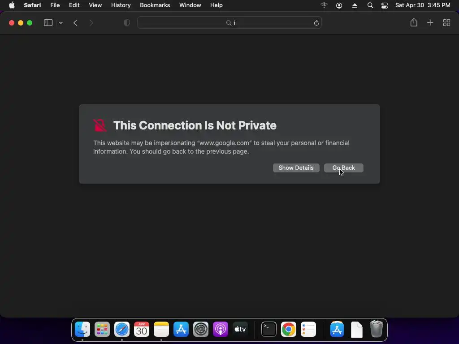Open Calendar from the Dock
This screenshot has height=344, width=459.
(x=141, y=329)
